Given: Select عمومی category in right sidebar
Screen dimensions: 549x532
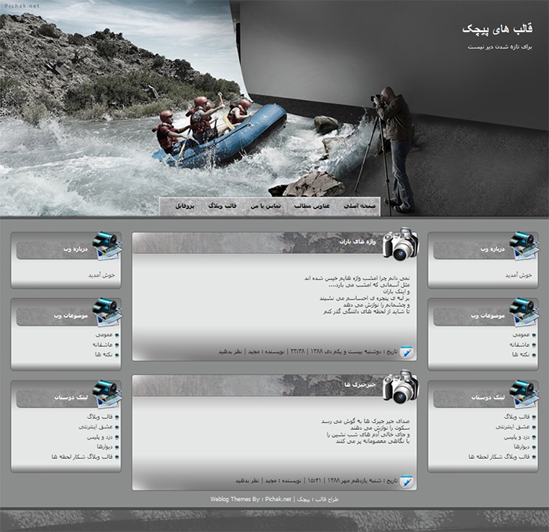Looking at the screenshot, I should (521, 335).
